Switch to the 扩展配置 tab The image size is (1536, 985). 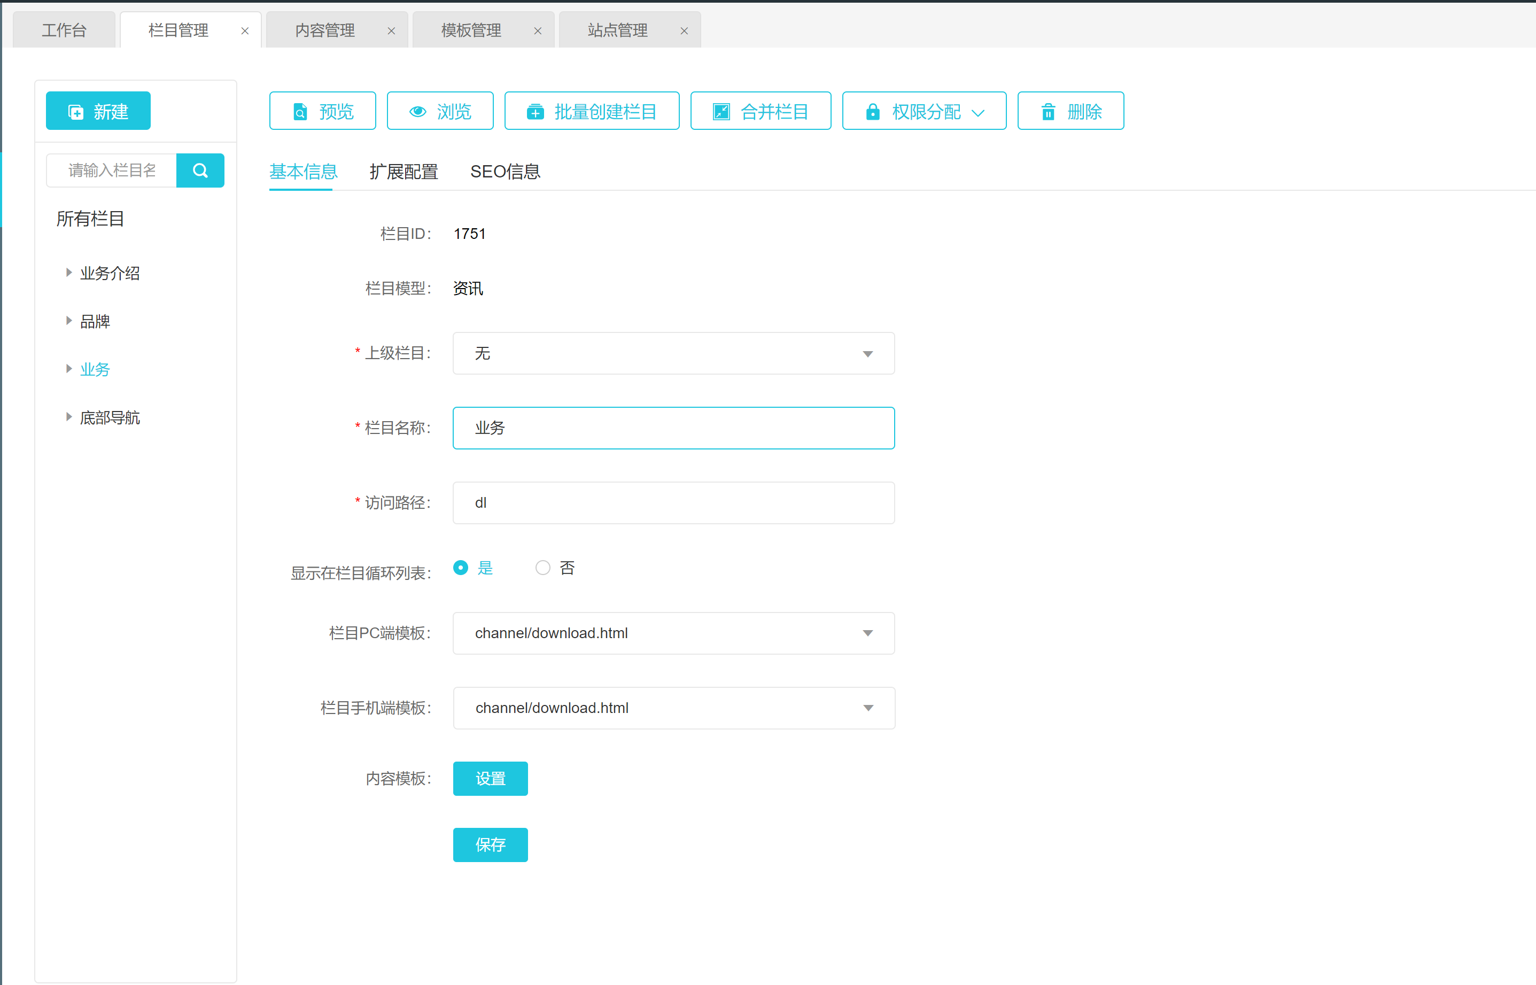(x=404, y=172)
